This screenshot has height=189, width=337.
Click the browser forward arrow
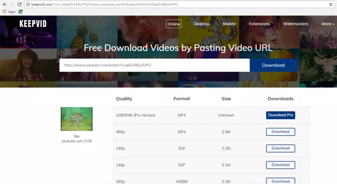point(12,4)
